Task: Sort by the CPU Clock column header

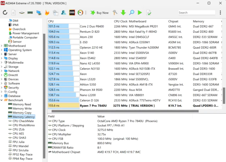Action: point(121,21)
